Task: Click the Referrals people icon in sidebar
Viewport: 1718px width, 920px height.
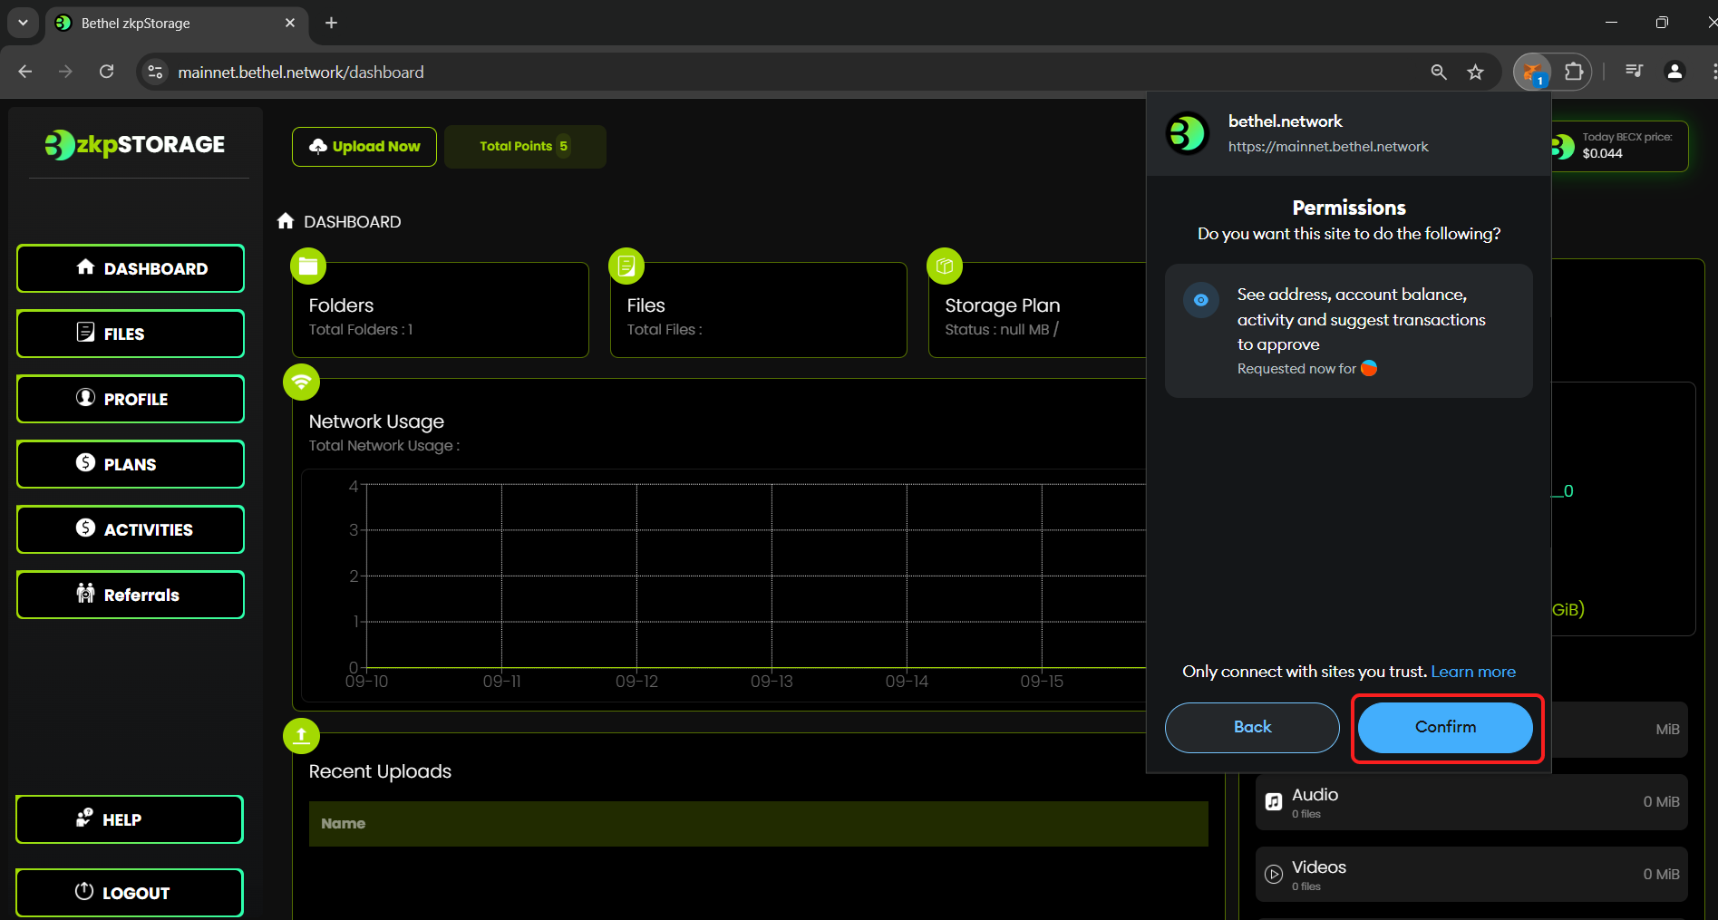Action: pos(85,593)
